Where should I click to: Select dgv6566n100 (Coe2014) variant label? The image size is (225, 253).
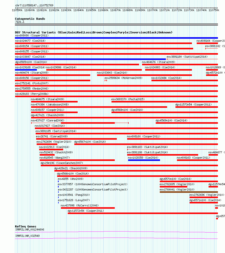[x=73, y=174]
